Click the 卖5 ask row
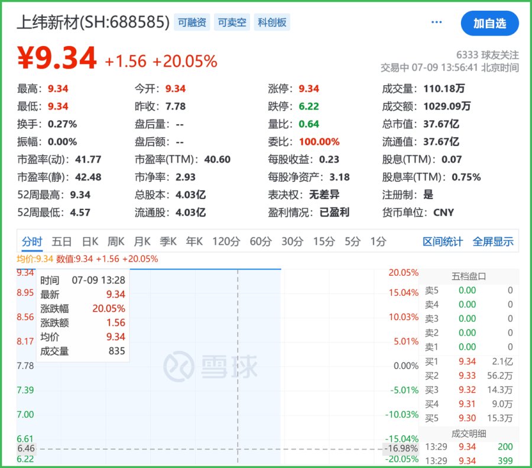 469,291
